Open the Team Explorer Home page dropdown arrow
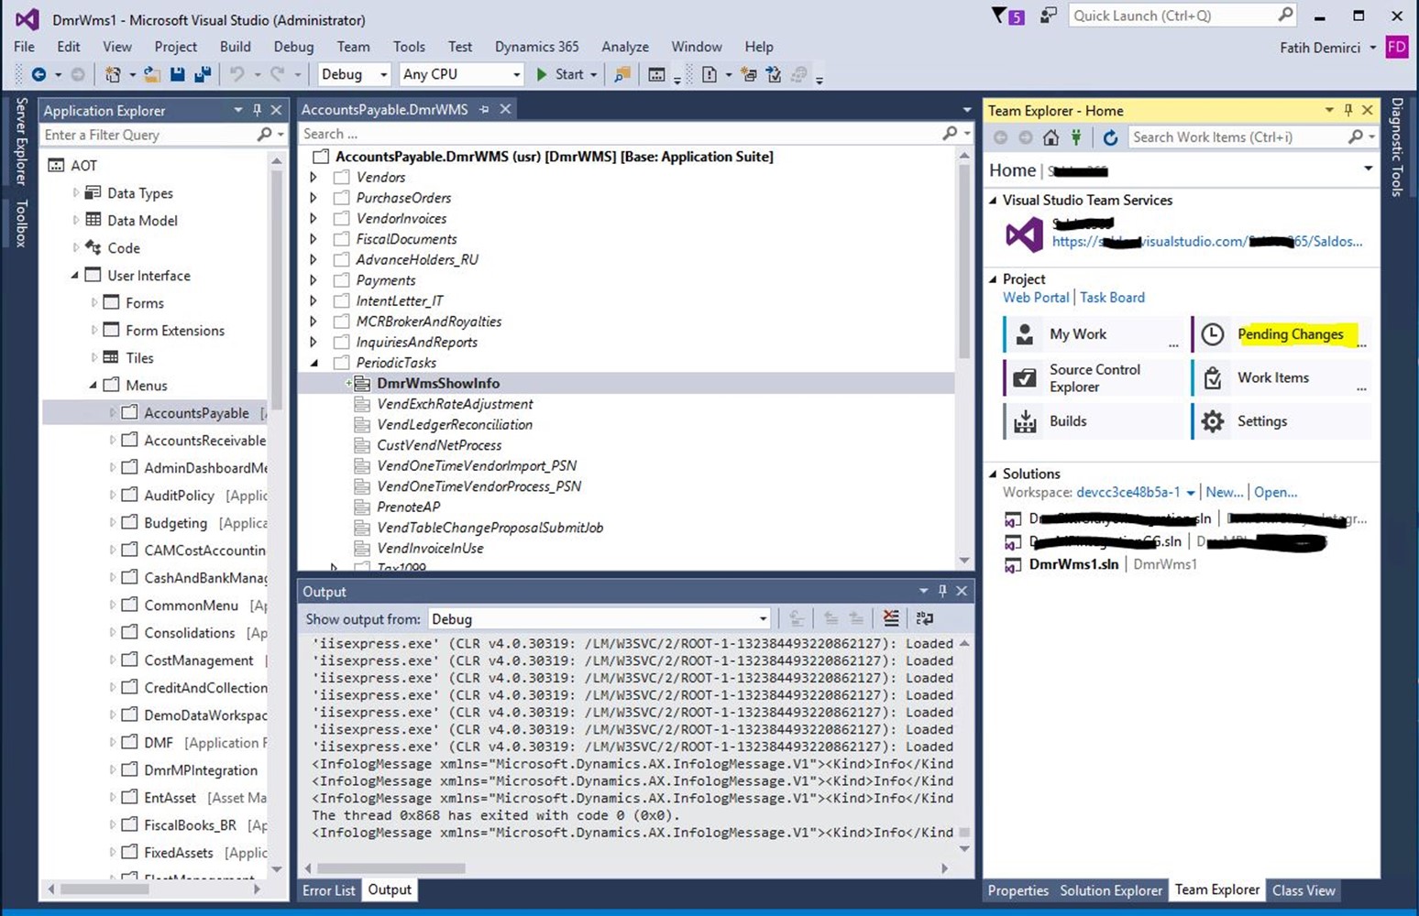1419x916 pixels. click(x=1368, y=169)
